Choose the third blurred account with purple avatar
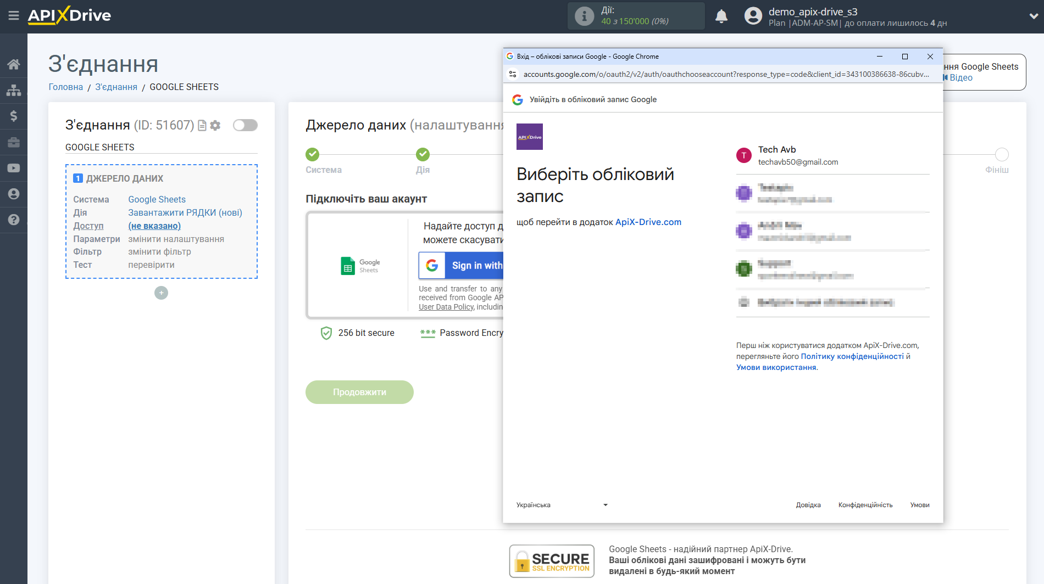Image resolution: width=1044 pixels, height=584 pixels. click(x=832, y=231)
